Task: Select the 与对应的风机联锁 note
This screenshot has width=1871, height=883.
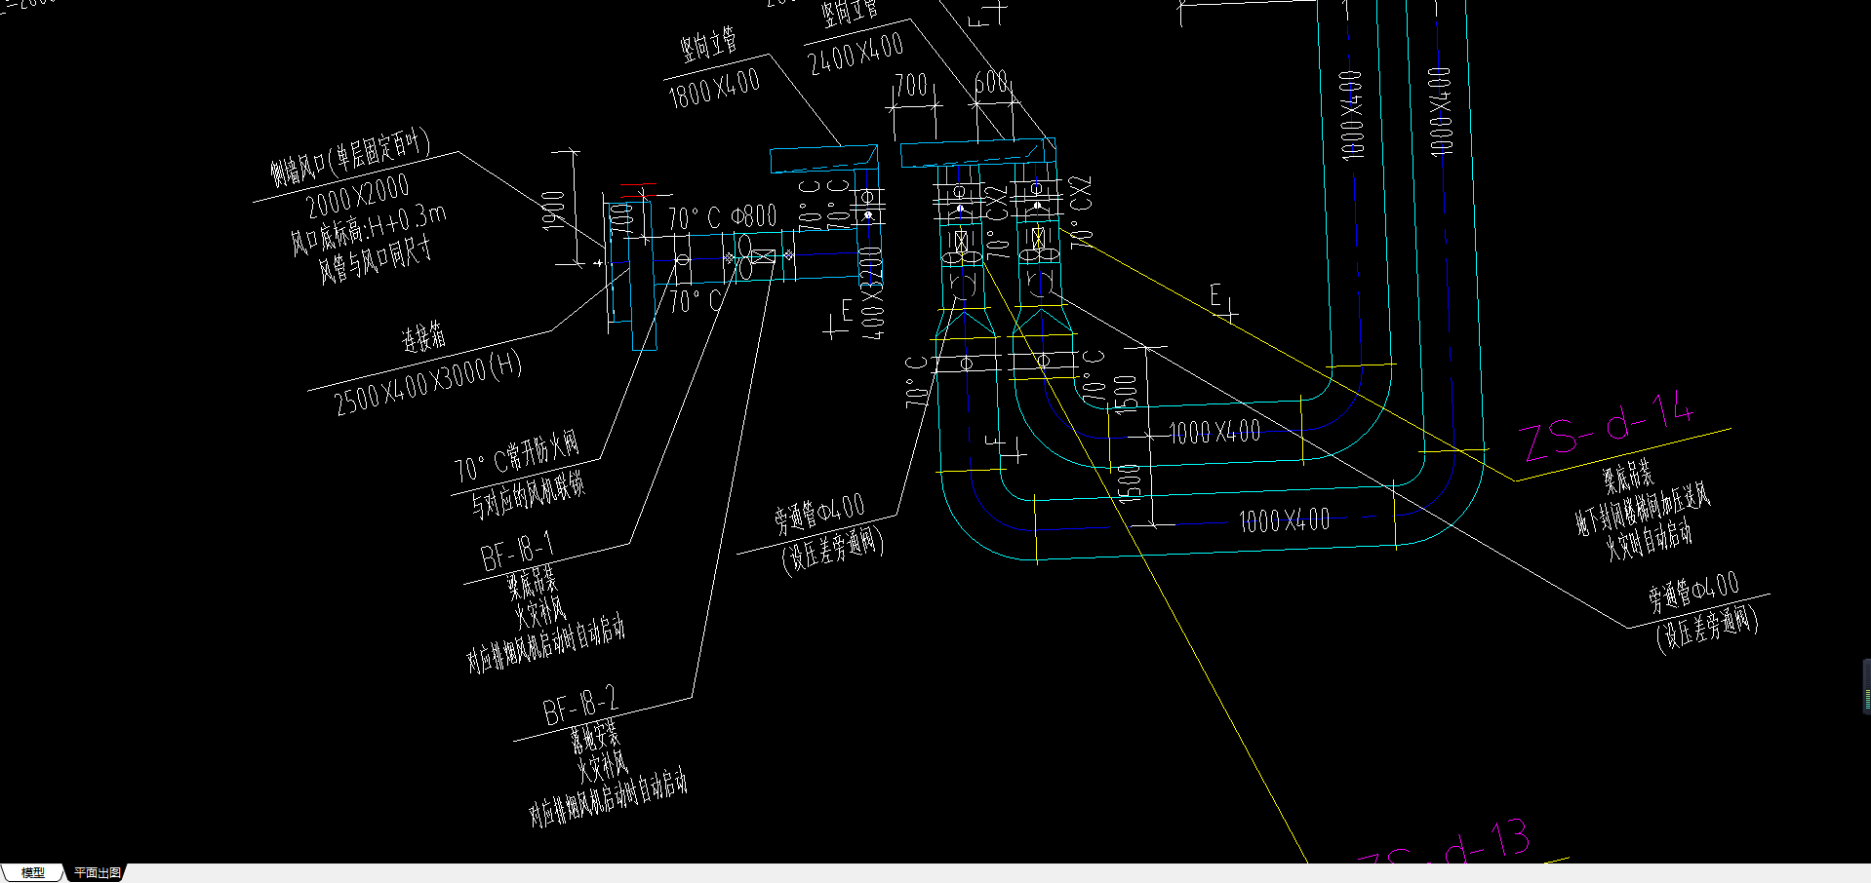Action: [x=528, y=494]
